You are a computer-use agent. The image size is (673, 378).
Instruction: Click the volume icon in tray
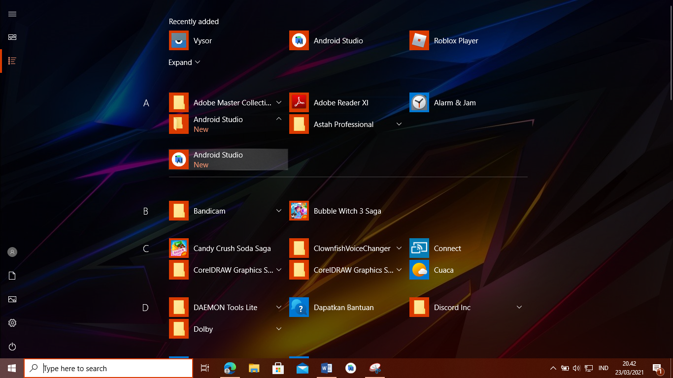tap(576, 368)
